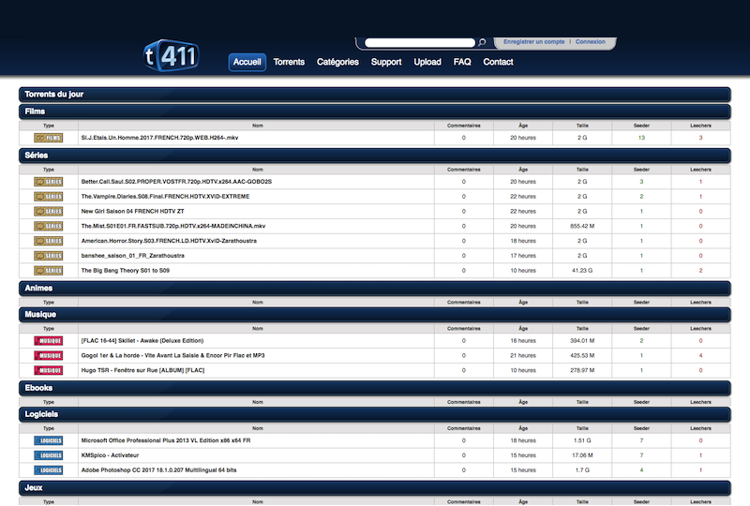This screenshot has height=506, width=750.
Task: Click the Connexion login link
Action: click(x=590, y=41)
